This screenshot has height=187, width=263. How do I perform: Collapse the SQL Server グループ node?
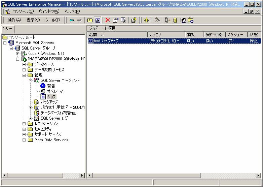(11, 48)
